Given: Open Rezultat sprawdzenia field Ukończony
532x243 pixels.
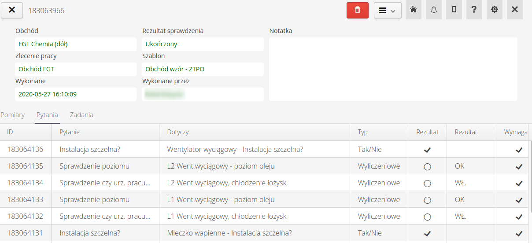Looking at the screenshot, I should (x=203, y=44).
